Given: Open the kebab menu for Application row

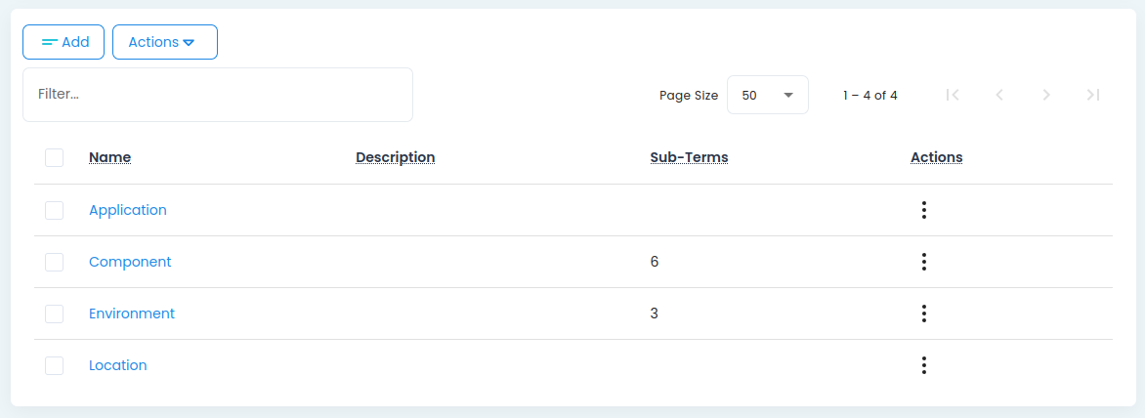Looking at the screenshot, I should coord(923,210).
